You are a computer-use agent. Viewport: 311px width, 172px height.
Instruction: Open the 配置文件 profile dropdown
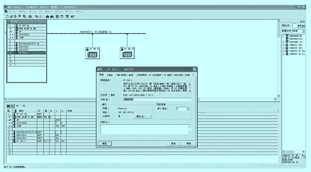pyautogui.click(x=303, y=31)
